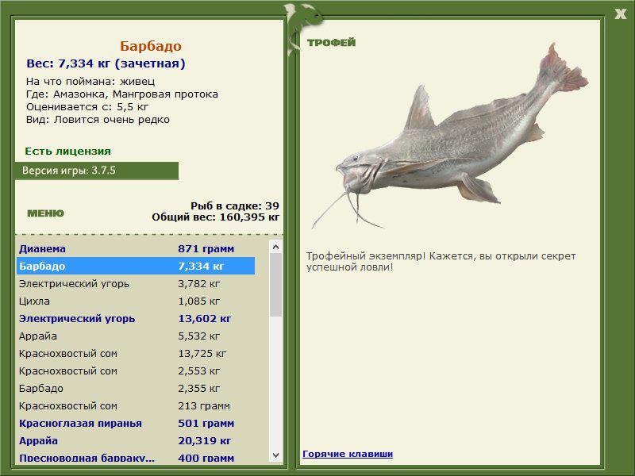Select Краснохвостый сом weighing 213 грамм
635x476 pixels.
pos(136,405)
